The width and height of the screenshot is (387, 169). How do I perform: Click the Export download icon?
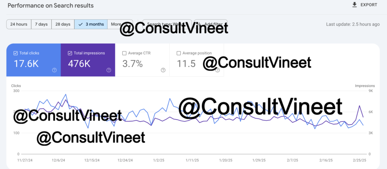point(354,5)
